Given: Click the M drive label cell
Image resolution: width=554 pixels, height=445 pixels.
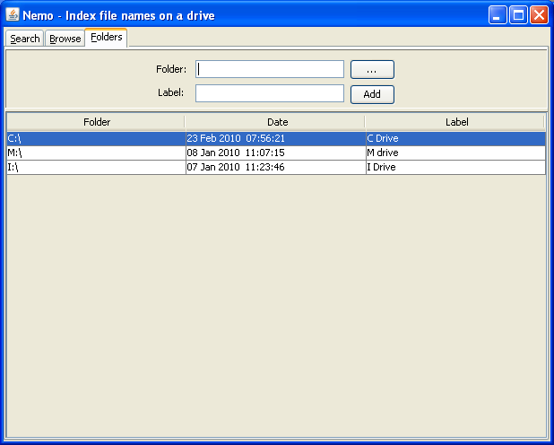Looking at the screenshot, I should point(455,153).
